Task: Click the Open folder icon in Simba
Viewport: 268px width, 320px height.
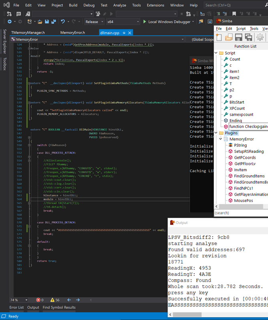Action: click(229, 37)
